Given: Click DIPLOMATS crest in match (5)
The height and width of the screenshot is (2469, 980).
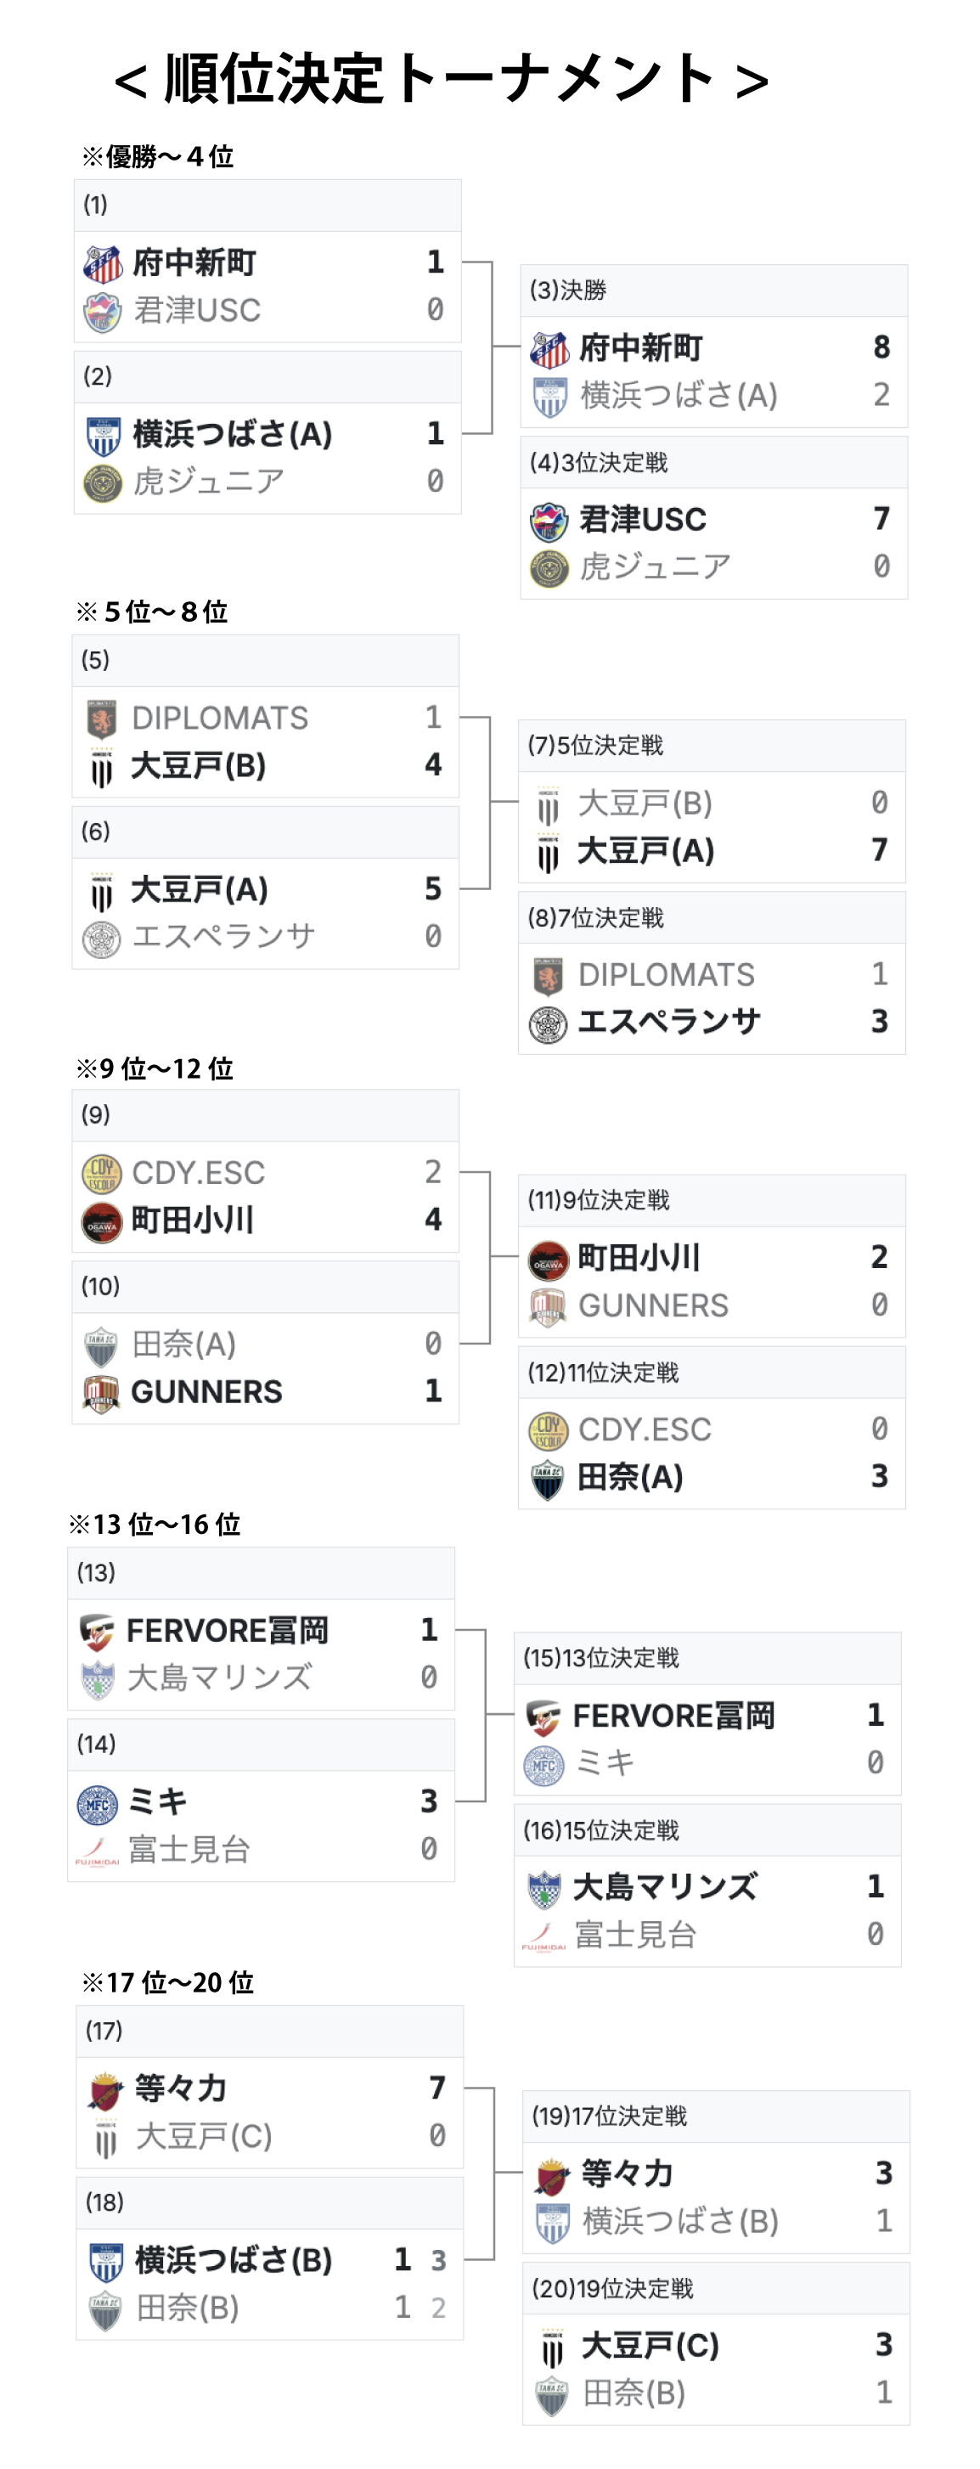Looking at the screenshot, I should tap(102, 718).
